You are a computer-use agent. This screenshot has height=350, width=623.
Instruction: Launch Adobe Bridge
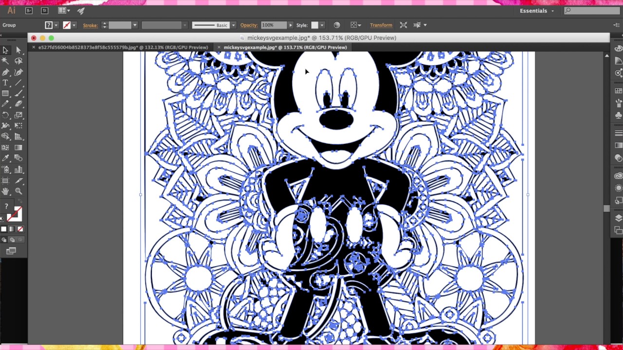coord(29,11)
